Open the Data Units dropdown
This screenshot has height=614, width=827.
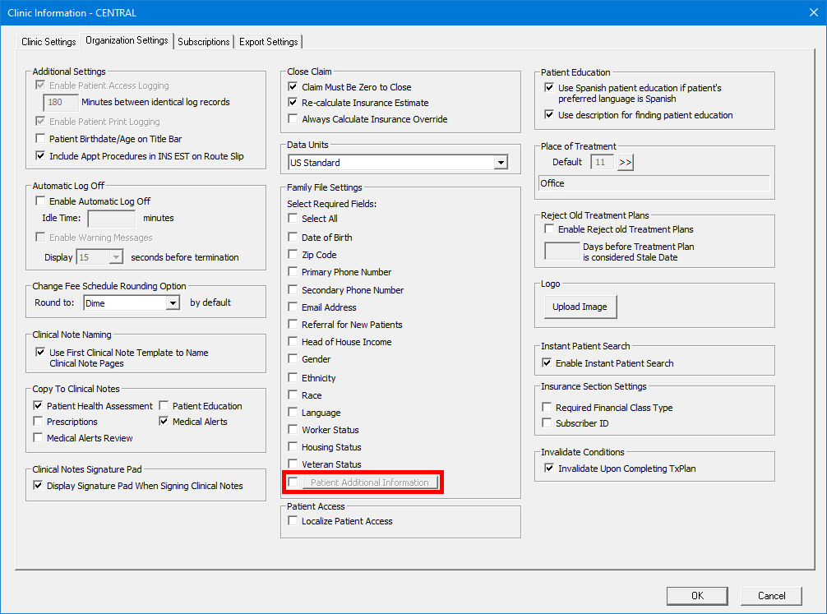[501, 164]
